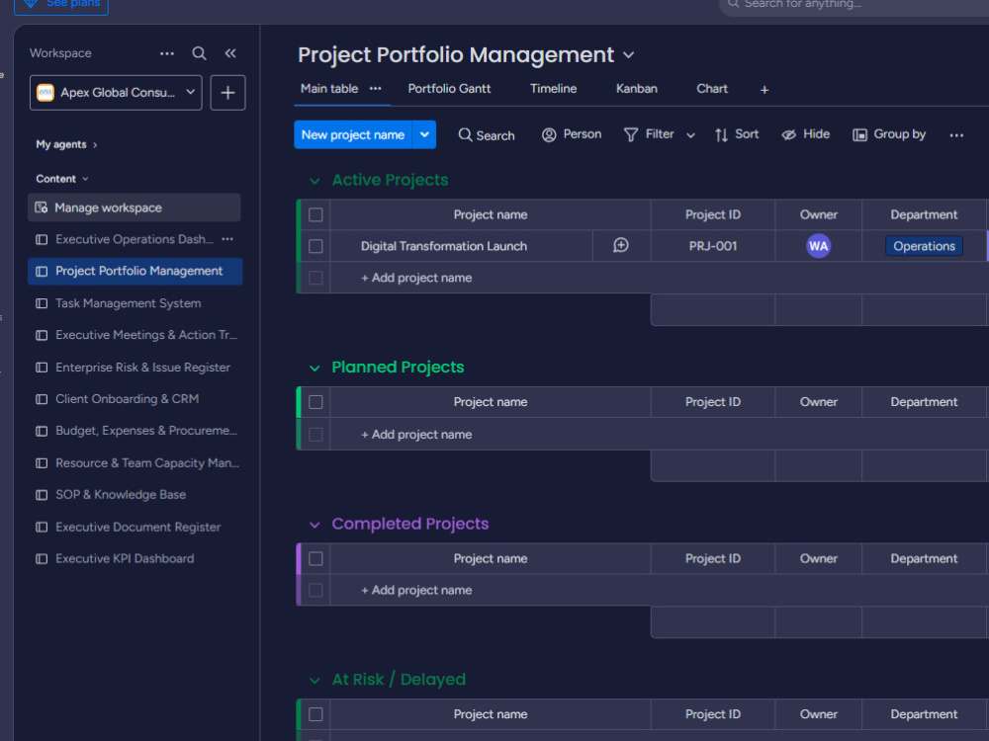989x741 pixels.
Task: Open workspace options three-dot menu
Action: tap(166, 53)
